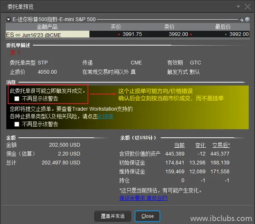
Task: Click the 卖价 column header
Action: coord(169,27)
